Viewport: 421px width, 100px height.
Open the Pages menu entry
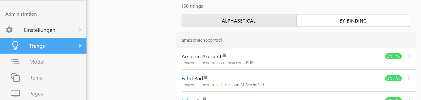43,93
